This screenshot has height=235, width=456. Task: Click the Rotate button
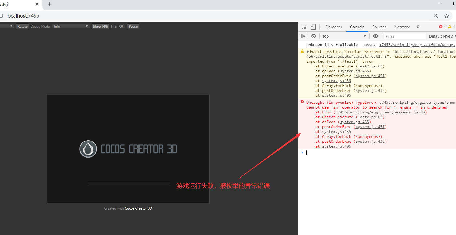22,26
